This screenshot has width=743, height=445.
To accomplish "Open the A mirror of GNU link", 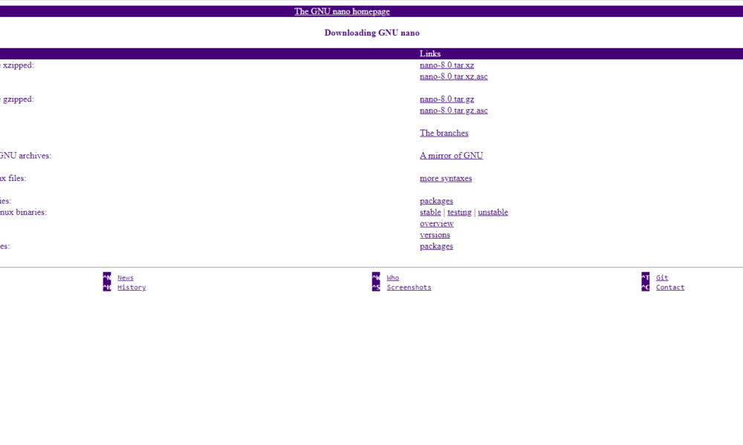I will click(451, 156).
